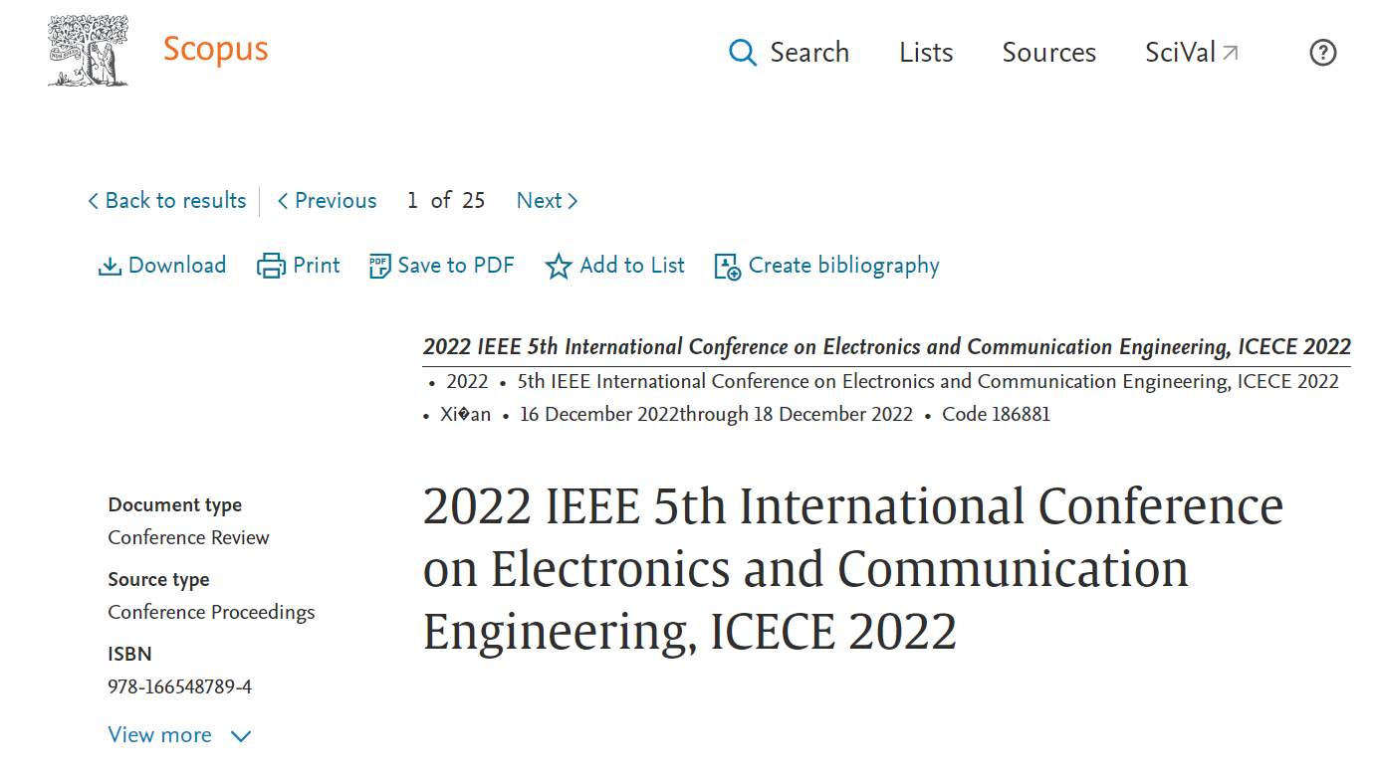Image resolution: width=1377 pixels, height=781 pixels.
Task: Expand the View more details link
Action: pyautogui.click(x=179, y=735)
